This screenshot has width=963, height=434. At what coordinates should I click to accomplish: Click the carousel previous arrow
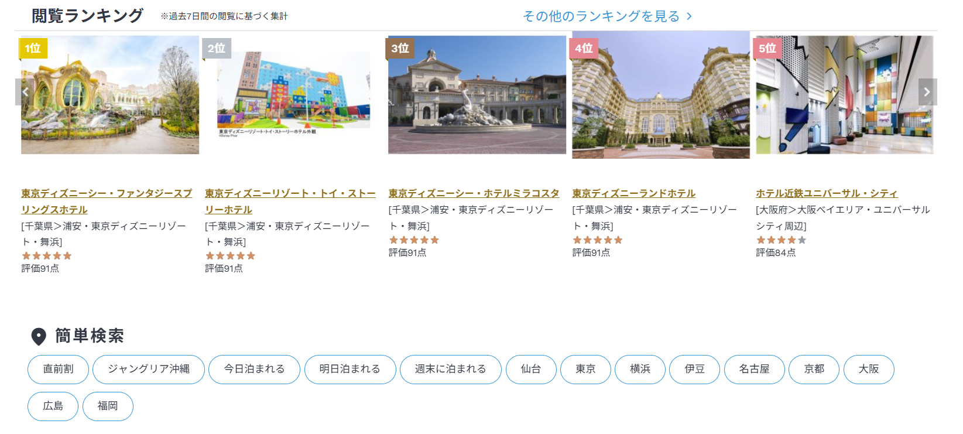coord(25,92)
